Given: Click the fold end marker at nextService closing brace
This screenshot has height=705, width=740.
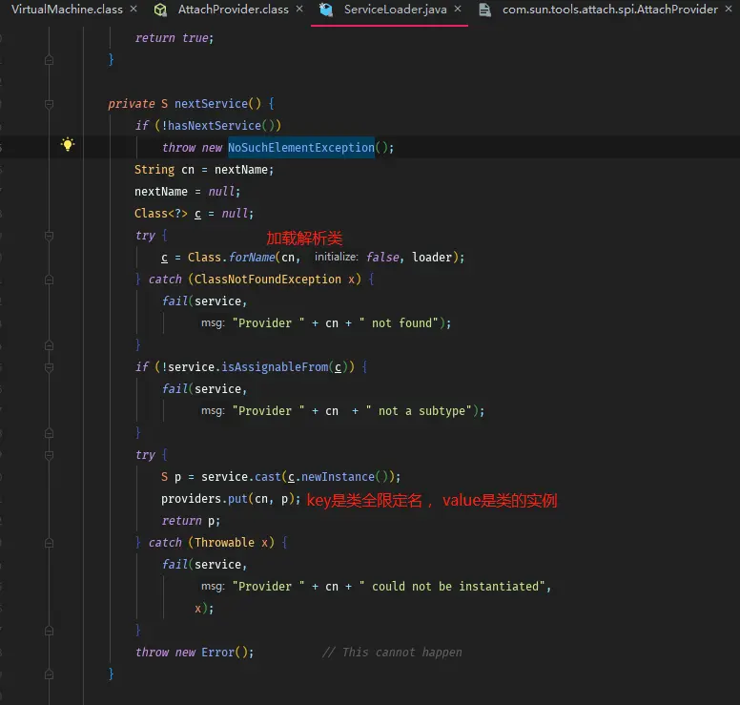Looking at the screenshot, I should [x=49, y=674].
